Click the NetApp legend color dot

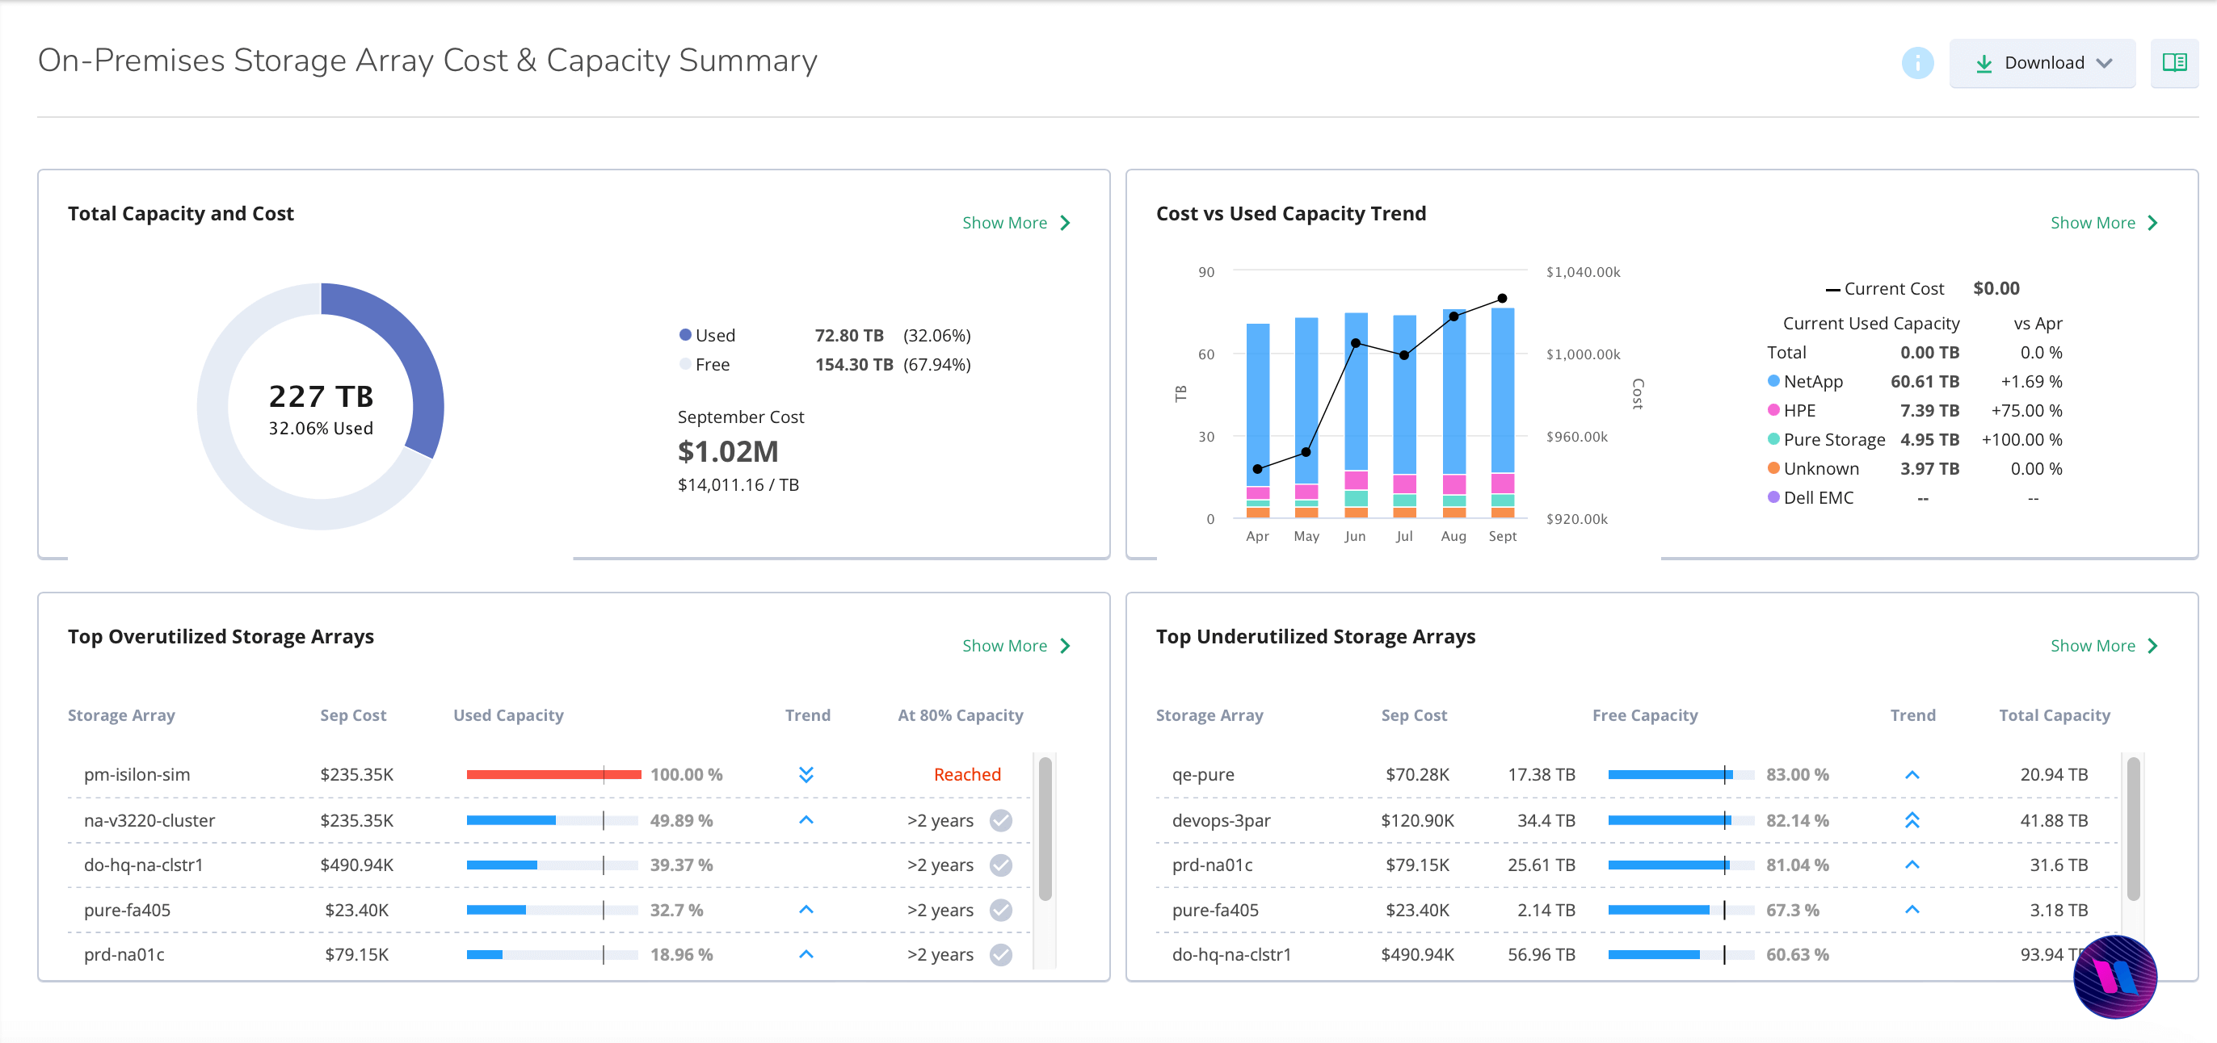[1773, 381]
